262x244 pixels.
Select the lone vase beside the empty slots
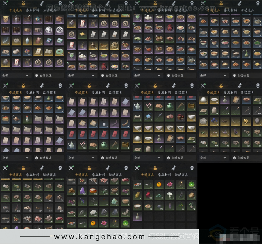(x=137, y=217)
